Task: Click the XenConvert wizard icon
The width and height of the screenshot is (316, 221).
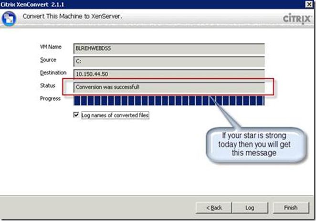Action: 9,19
